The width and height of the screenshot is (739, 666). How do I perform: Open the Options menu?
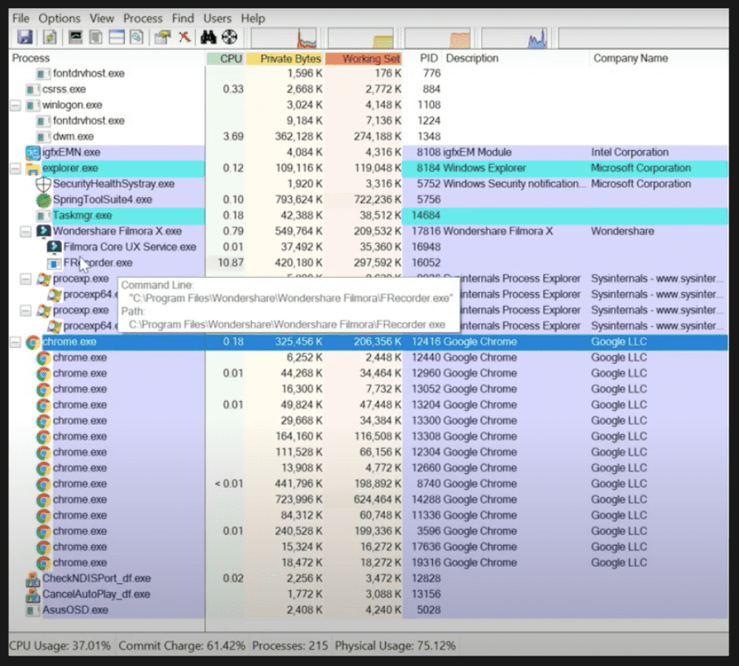(x=59, y=18)
